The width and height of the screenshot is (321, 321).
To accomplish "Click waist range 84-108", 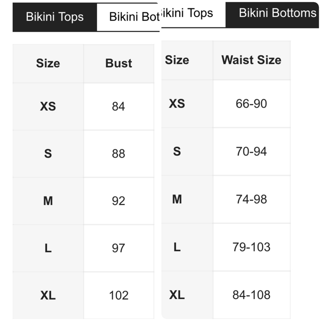I will click(x=251, y=294).
